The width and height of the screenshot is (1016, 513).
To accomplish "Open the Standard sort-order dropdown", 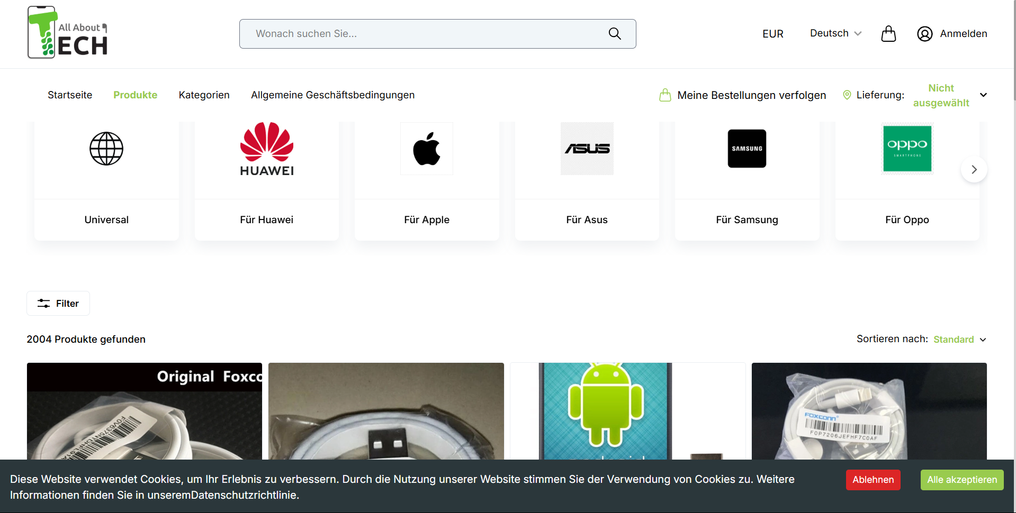I will (x=959, y=340).
